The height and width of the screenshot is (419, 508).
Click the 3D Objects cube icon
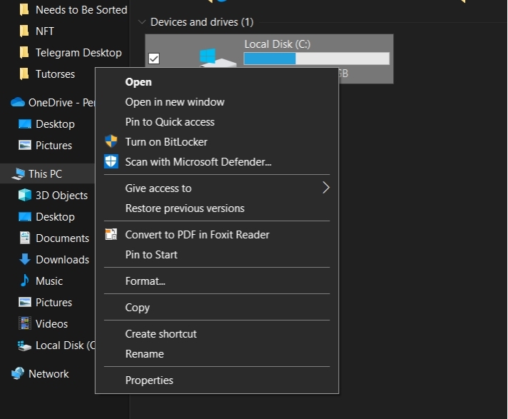(x=25, y=195)
